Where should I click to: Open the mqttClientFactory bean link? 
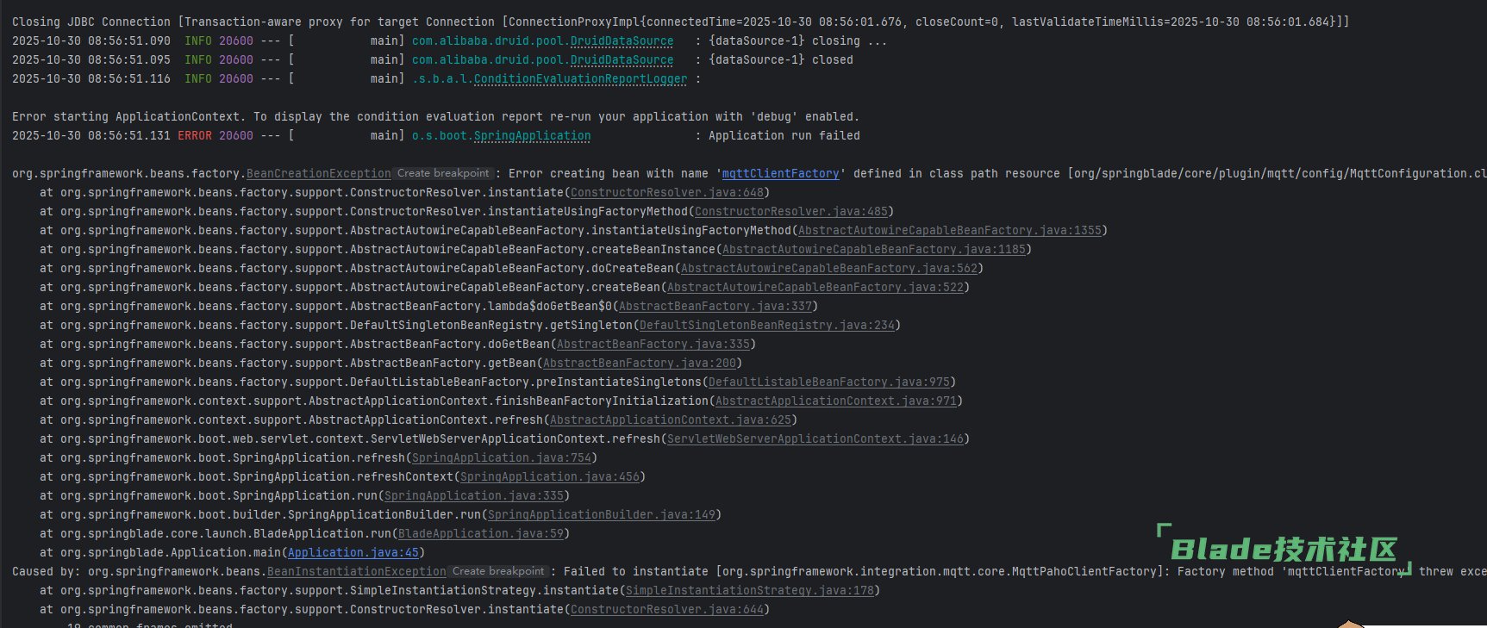(x=780, y=174)
